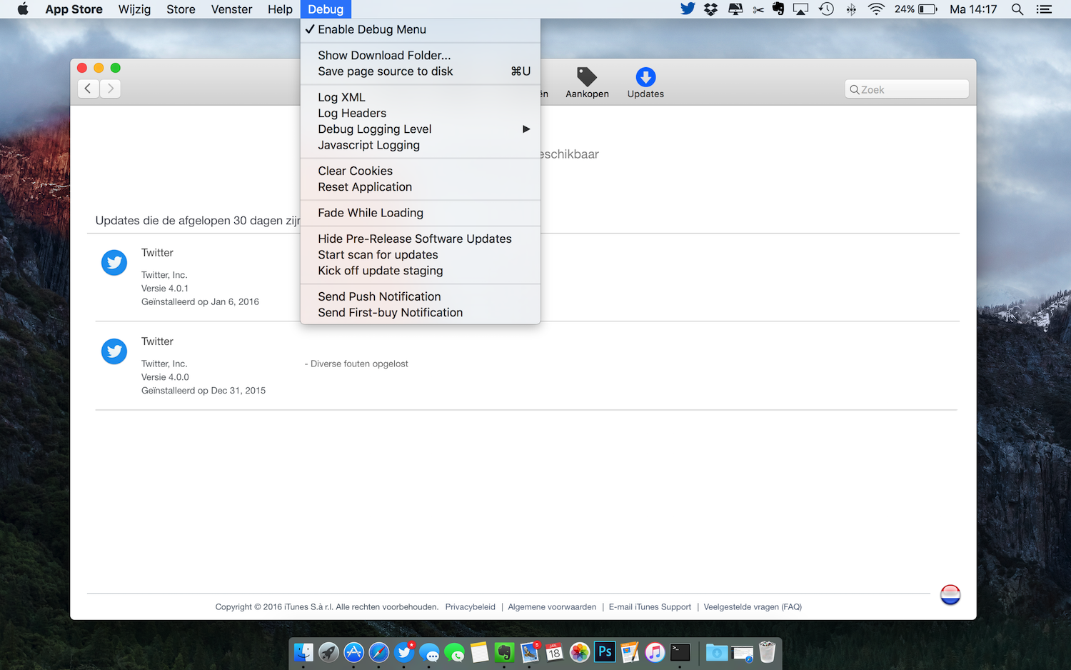Image resolution: width=1071 pixels, height=670 pixels.
Task: Change country via Dutch flag icon
Action: 950,594
